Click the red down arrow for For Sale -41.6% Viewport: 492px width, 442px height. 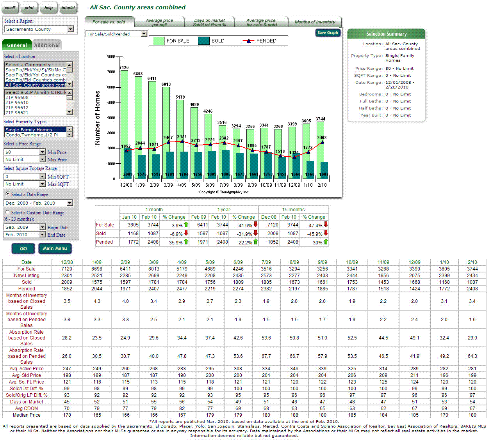coord(256,225)
